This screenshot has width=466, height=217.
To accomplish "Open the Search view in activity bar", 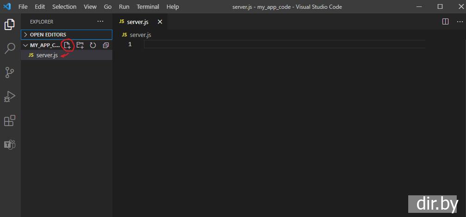I will pos(10,48).
